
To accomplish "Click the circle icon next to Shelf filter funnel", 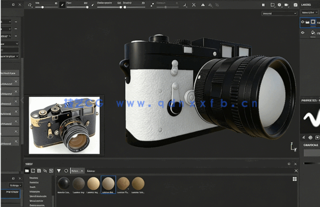I will coord(66,171).
